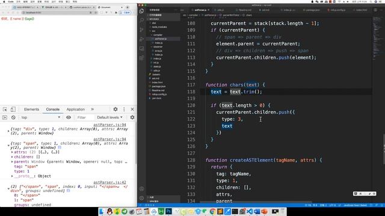Select the astParser.js editor tab
Image resolution: width=385 pixels, height=216 pixels.
click(200, 10)
